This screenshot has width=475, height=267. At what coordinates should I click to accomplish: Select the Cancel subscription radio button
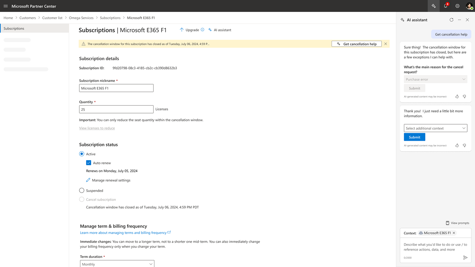tap(82, 199)
